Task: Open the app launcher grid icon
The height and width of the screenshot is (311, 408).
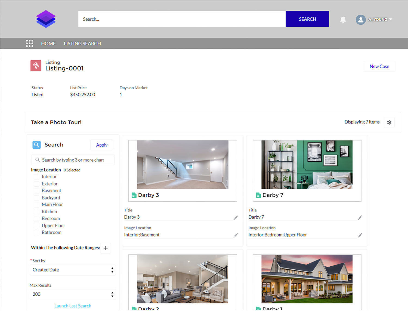Action: [x=30, y=44]
